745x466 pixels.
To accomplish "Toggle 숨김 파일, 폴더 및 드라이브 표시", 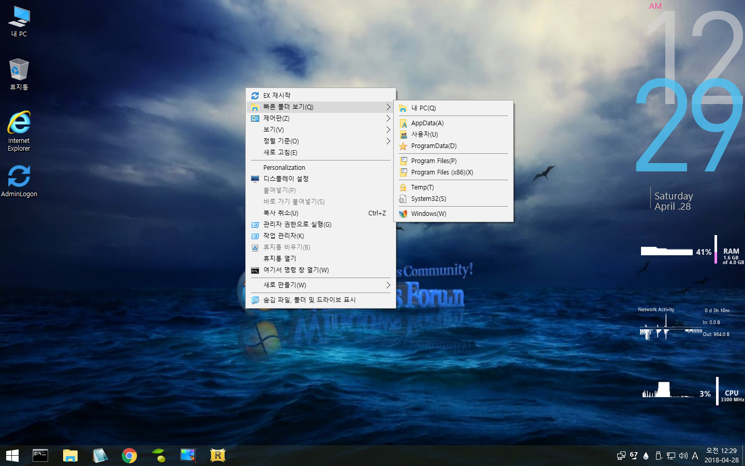I will 321,300.
